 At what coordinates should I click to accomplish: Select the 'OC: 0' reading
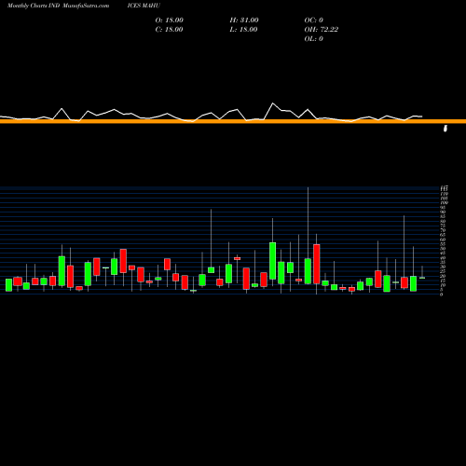point(314,21)
